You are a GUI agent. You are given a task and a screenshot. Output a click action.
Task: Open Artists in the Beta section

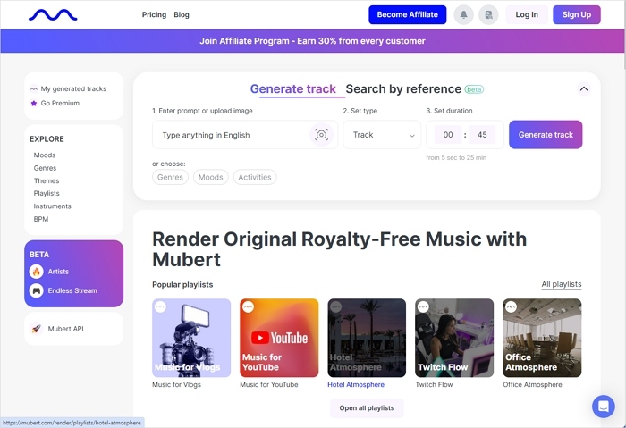58,272
